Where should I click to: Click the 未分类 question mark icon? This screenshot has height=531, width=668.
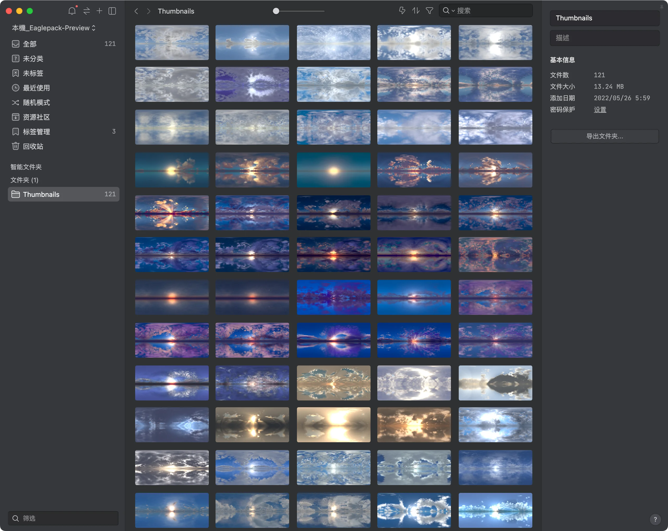tap(15, 58)
